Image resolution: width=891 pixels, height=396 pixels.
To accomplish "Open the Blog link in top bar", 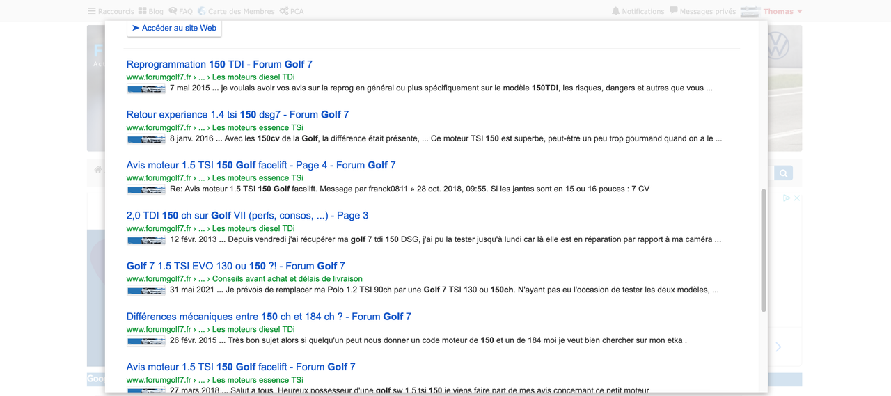I will click(x=150, y=11).
